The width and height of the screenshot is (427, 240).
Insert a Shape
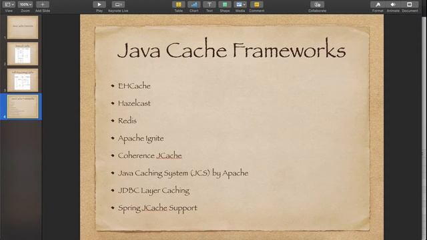pos(225,5)
